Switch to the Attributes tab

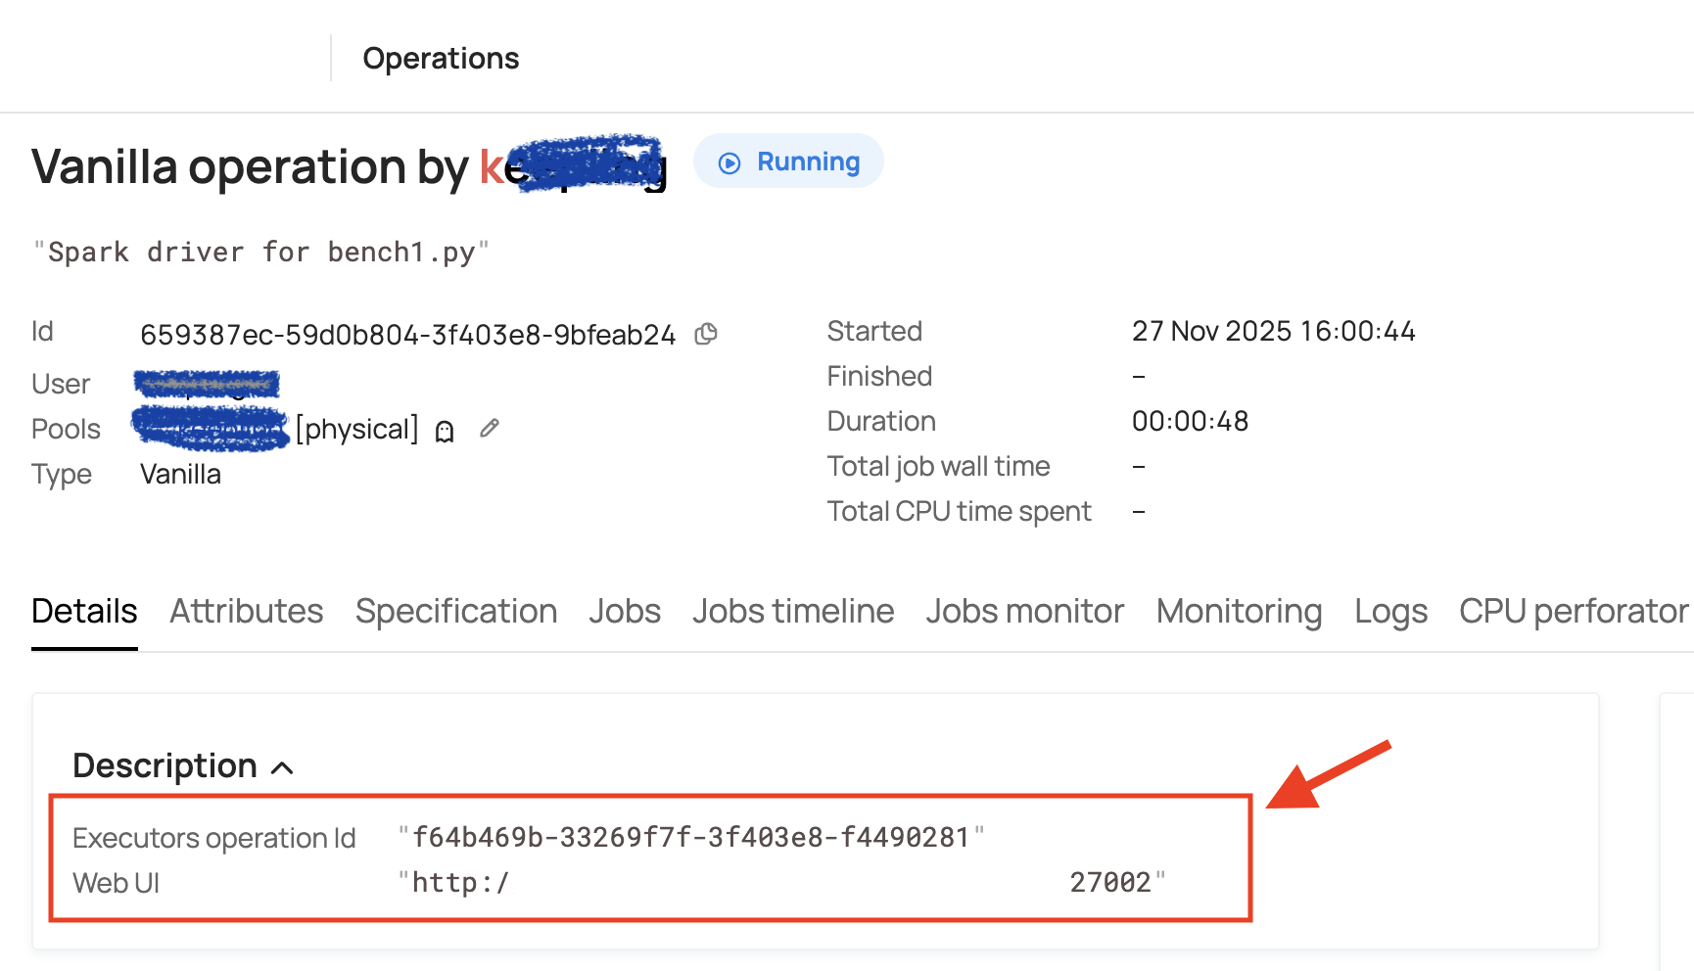pyautogui.click(x=246, y=612)
